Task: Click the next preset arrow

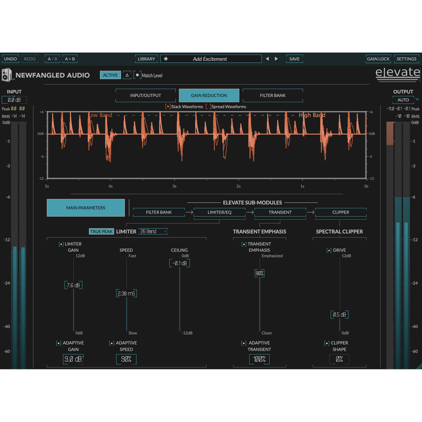Action: pyautogui.click(x=276, y=59)
